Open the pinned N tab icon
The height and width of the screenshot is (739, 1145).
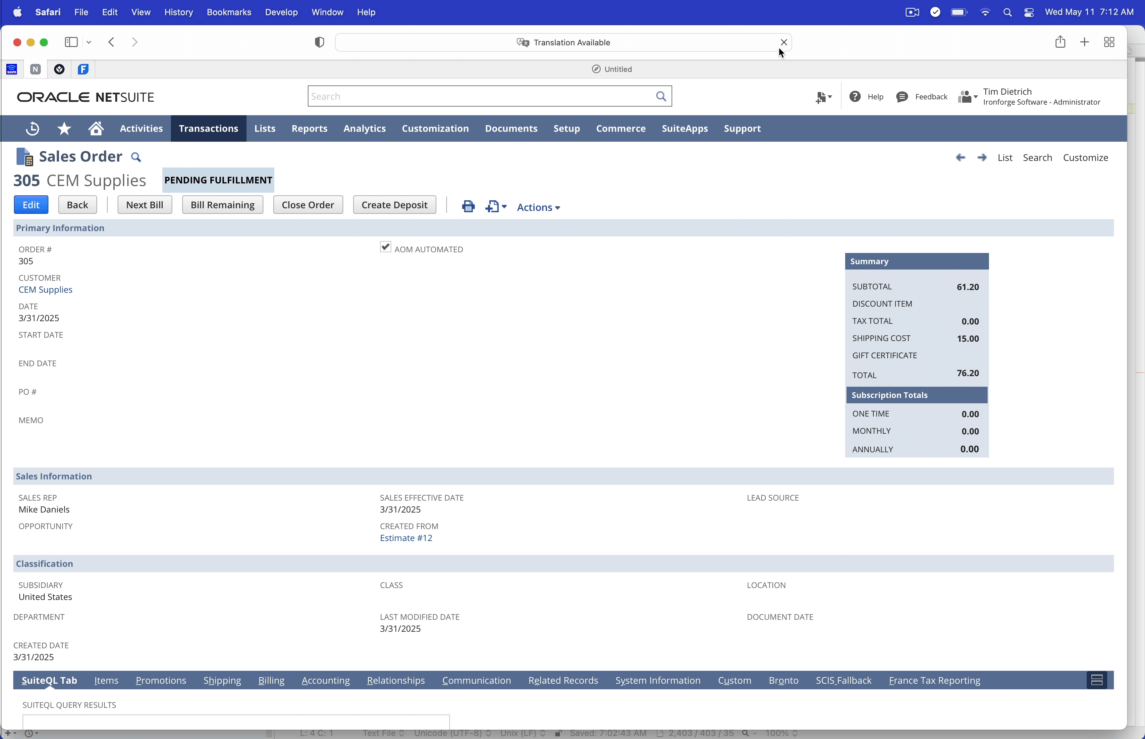pos(35,69)
